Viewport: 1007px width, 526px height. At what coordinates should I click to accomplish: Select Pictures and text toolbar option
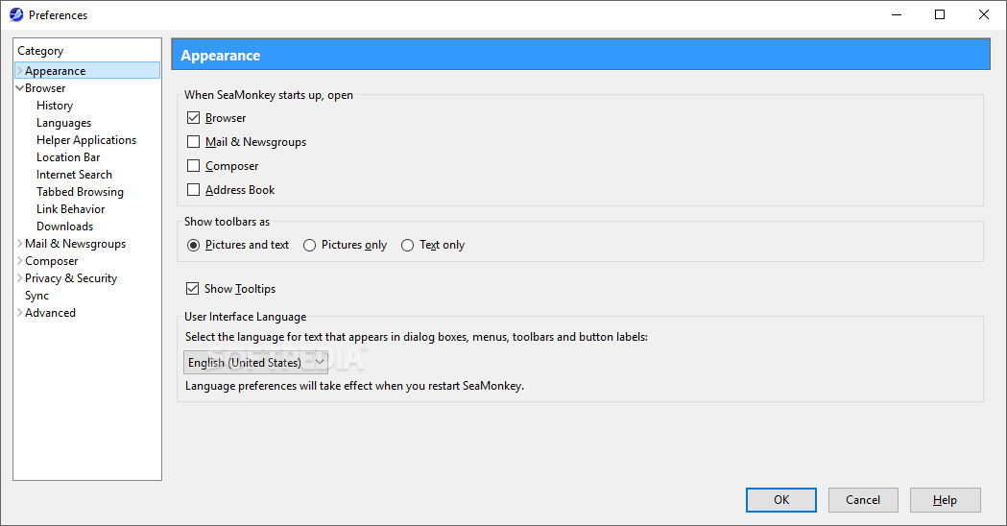(x=193, y=245)
